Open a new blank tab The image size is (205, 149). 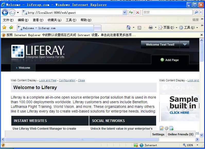[97, 28]
